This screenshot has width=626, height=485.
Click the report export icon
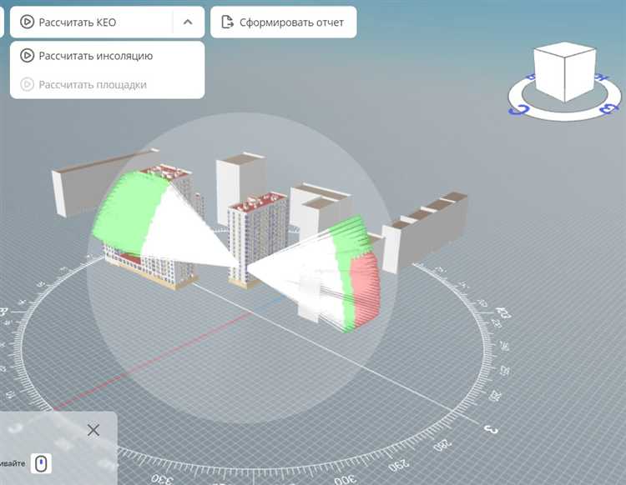tap(226, 22)
